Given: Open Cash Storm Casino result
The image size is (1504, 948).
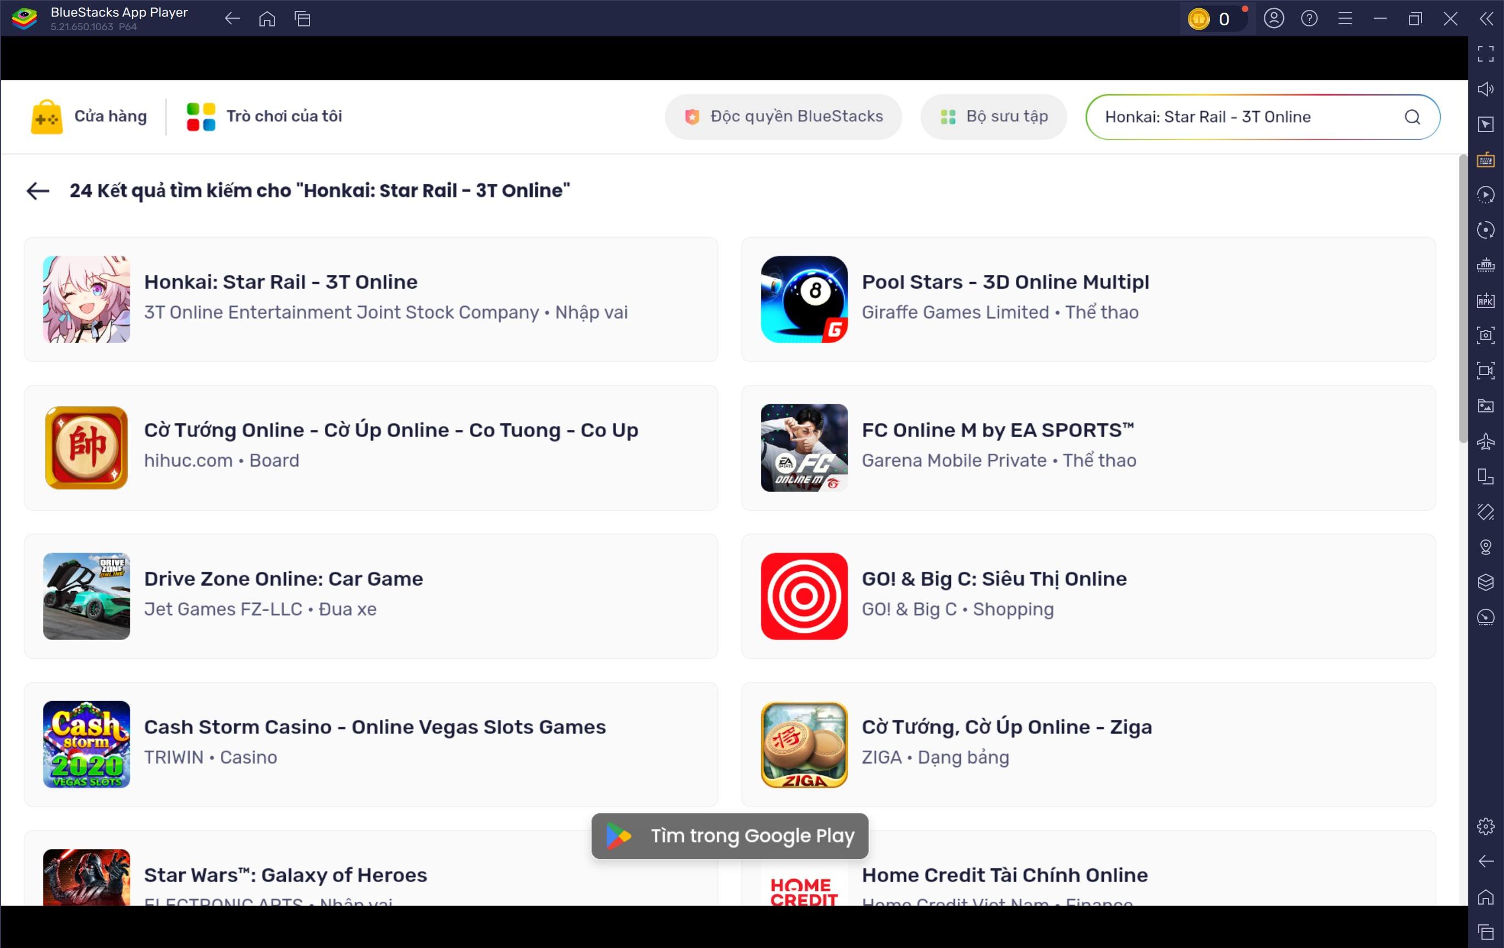Looking at the screenshot, I should (x=371, y=745).
